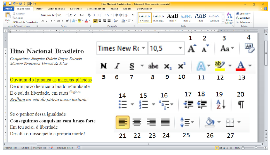Image resolution: width=270 pixels, height=155 pixels.
Task: Click the small ribbon's bullet list icon
Action: [x=95, y=15]
